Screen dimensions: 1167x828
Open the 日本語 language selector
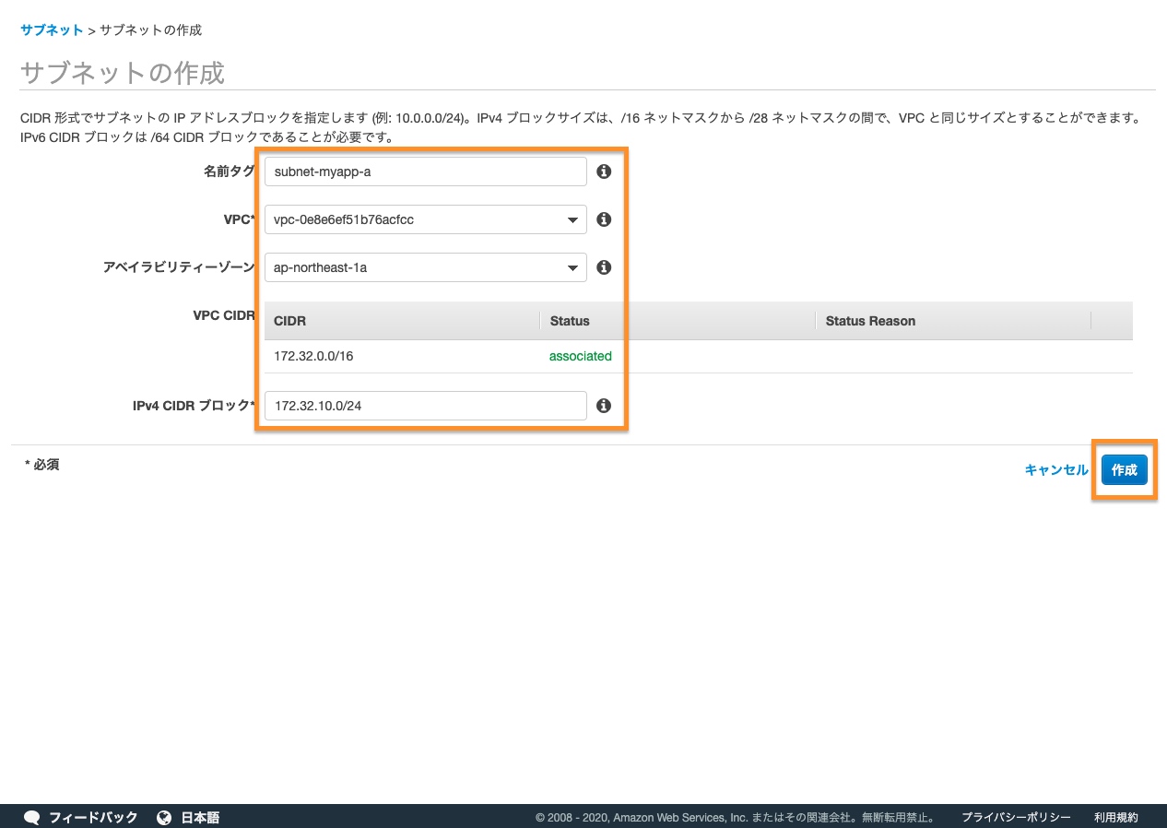199,817
